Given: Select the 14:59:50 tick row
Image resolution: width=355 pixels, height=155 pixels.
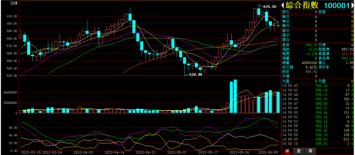Looking at the screenshot, I should coord(318,113).
